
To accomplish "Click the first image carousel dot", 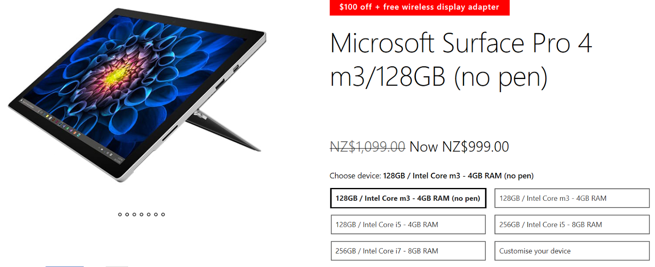I will click(x=120, y=215).
